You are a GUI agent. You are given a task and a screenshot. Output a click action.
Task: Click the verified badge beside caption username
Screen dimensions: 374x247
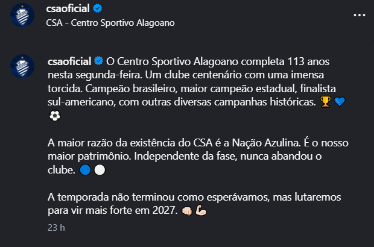click(98, 61)
